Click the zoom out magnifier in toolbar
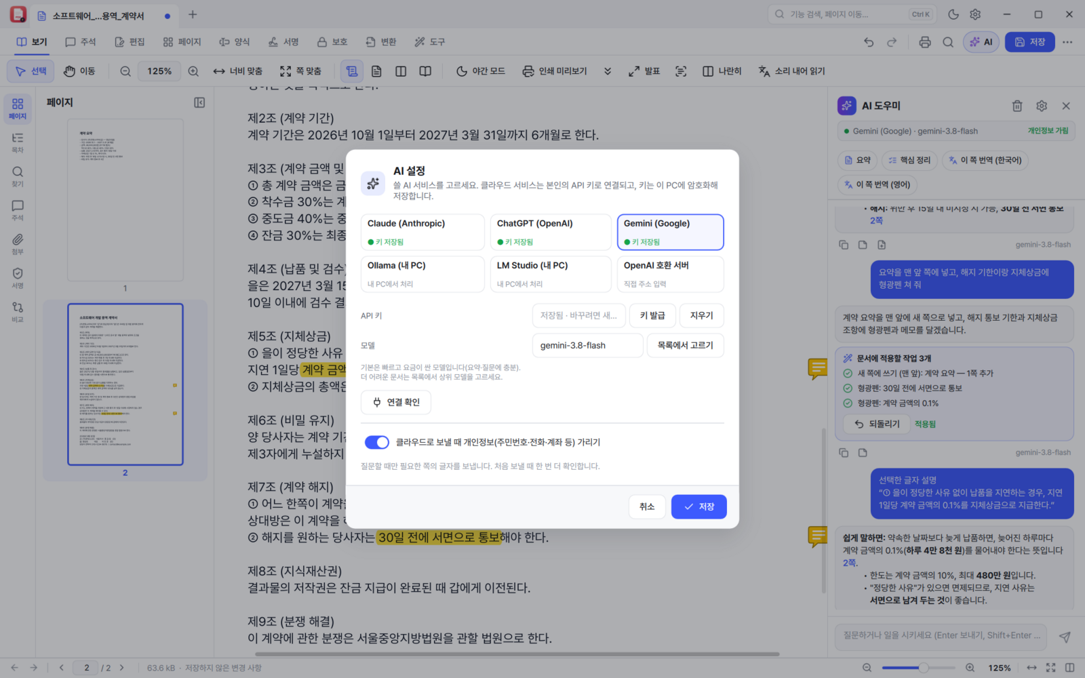1085x678 pixels. click(x=125, y=71)
